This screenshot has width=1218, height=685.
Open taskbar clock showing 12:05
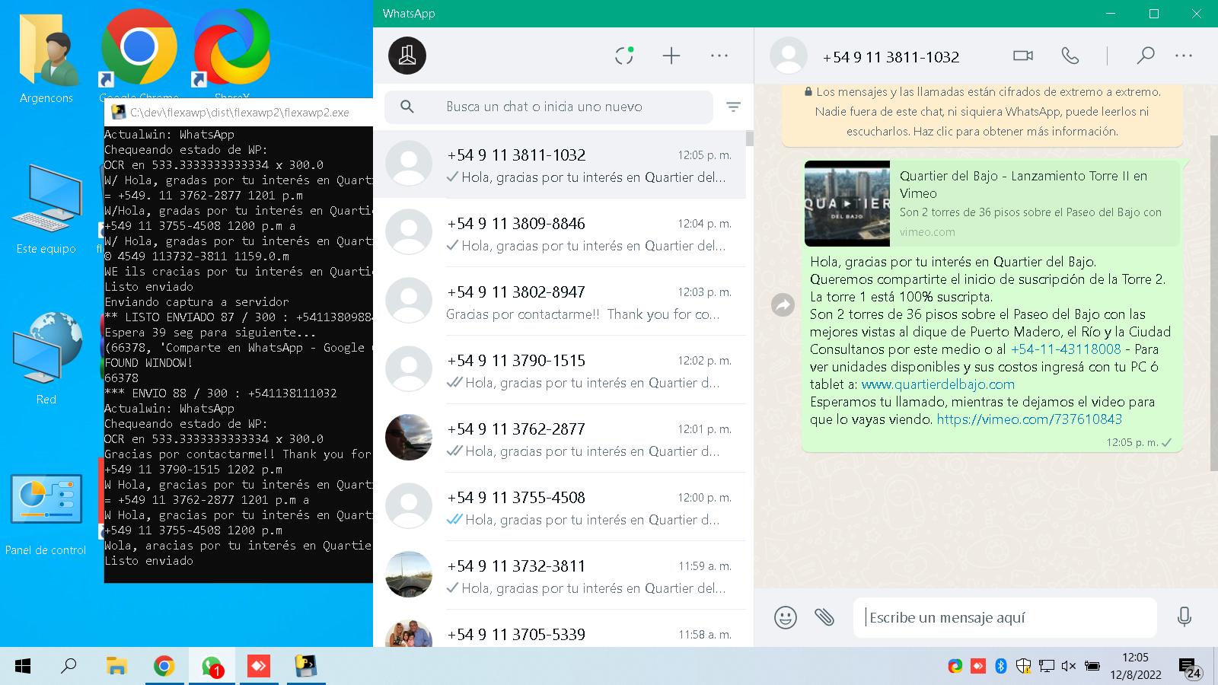coord(1135,666)
